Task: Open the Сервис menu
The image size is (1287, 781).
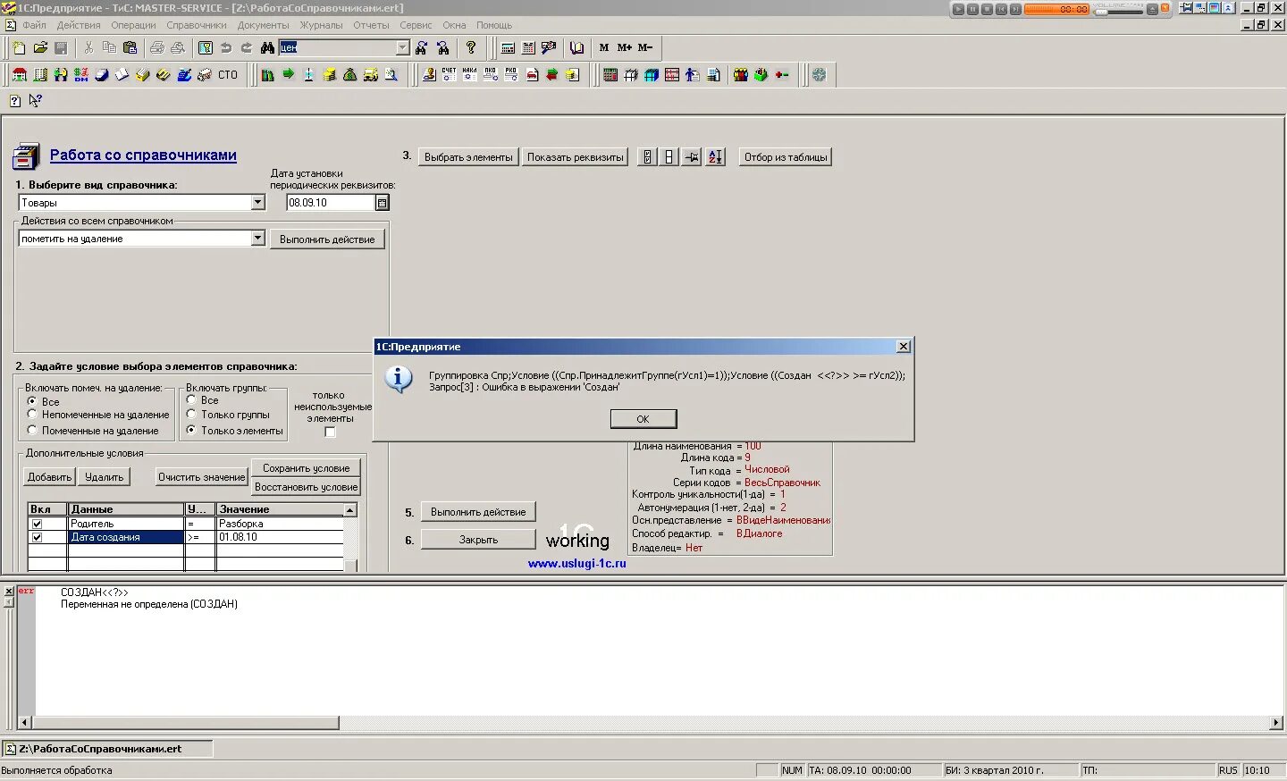Action: tap(416, 25)
